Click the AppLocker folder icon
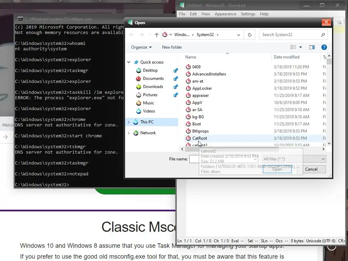 click(x=188, y=88)
